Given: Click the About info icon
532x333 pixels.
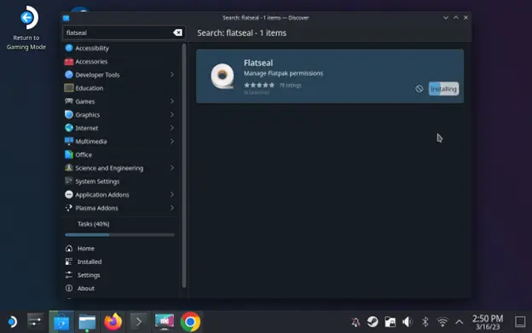Looking at the screenshot, I should pos(69,288).
